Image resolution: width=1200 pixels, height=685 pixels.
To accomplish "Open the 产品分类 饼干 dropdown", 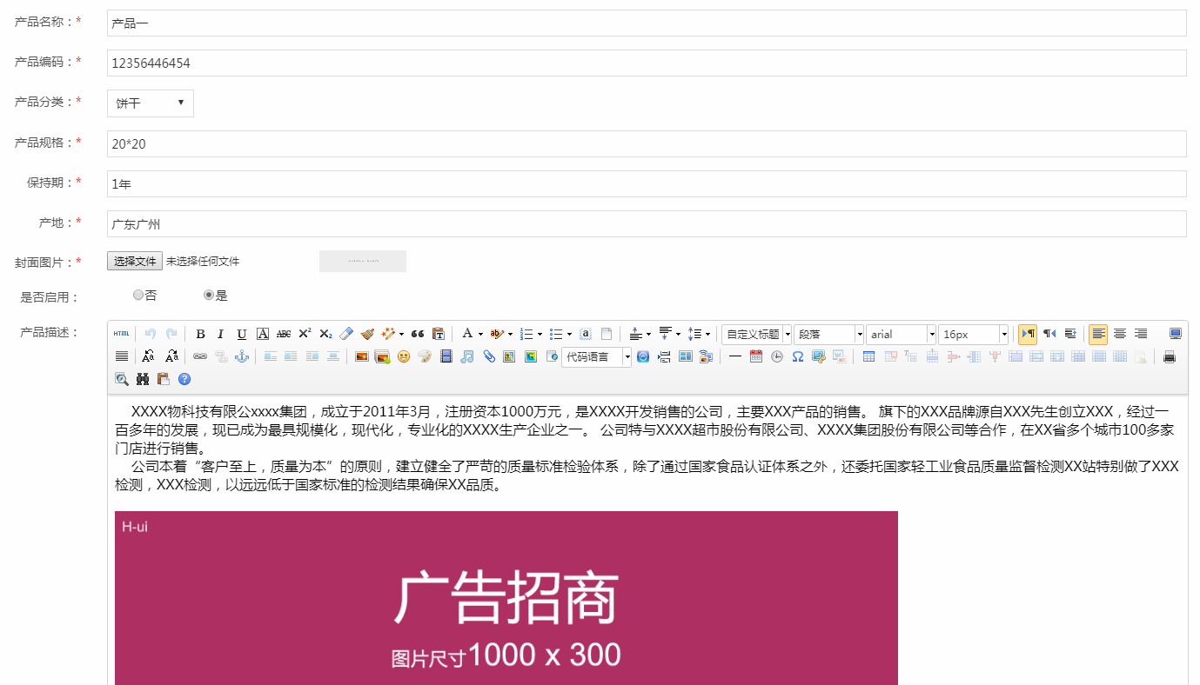I will pos(151,103).
